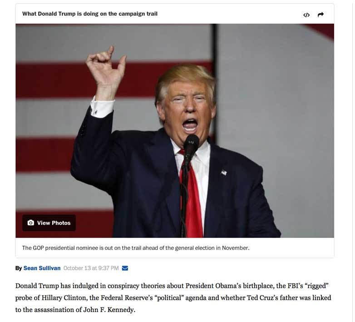Click the GOP presidential nominee caption text
This screenshot has height=322, width=355.
136,248
